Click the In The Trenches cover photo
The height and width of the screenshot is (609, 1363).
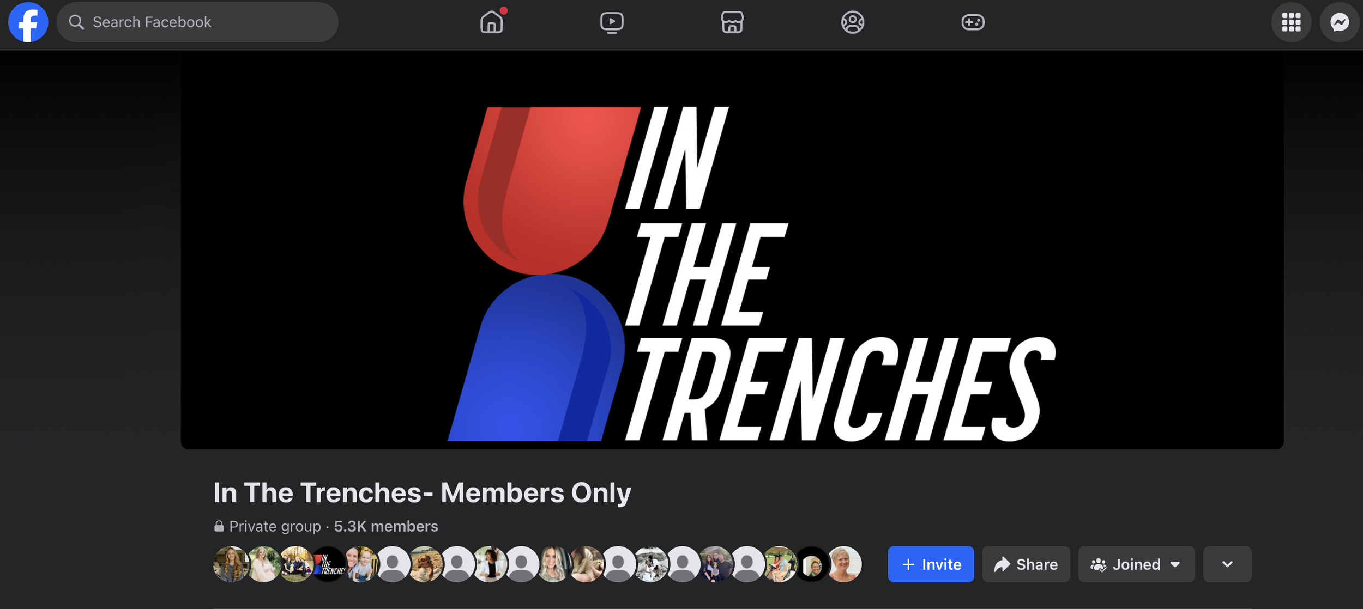click(x=732, y=250)
